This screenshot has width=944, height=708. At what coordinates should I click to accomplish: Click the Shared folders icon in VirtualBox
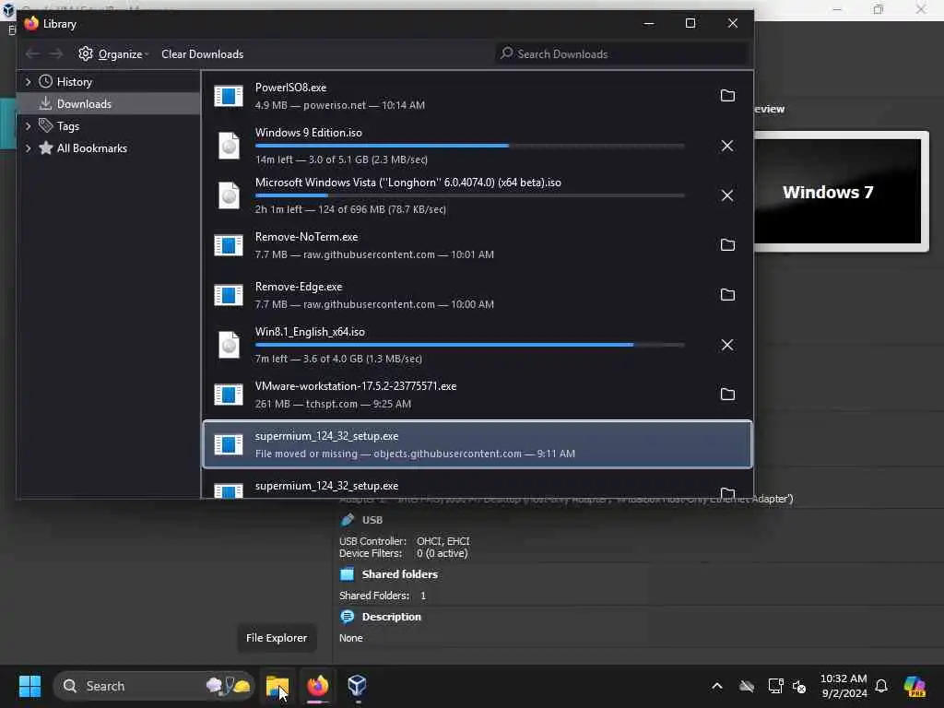click(348, 574)
